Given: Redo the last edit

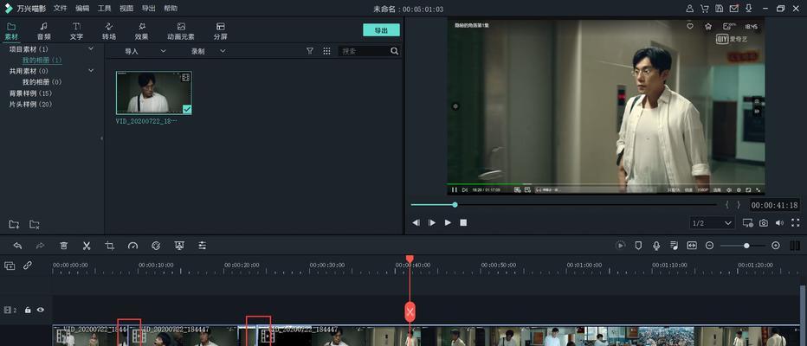Looking at the screenshot, I should click(x=40, y=246).
